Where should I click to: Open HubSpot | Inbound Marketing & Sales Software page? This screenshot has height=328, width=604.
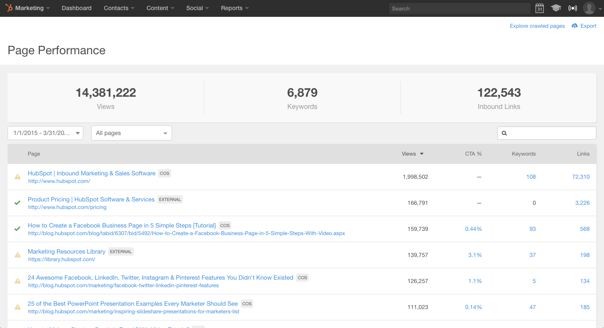[x=92, y=173]
